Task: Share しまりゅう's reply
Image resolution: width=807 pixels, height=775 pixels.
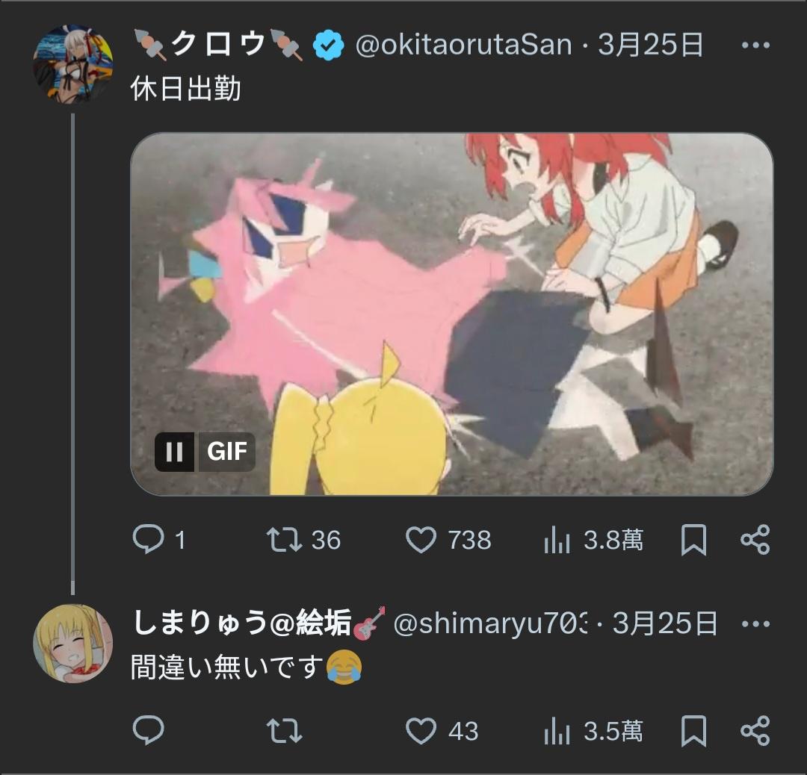Action: click(755, 731)
